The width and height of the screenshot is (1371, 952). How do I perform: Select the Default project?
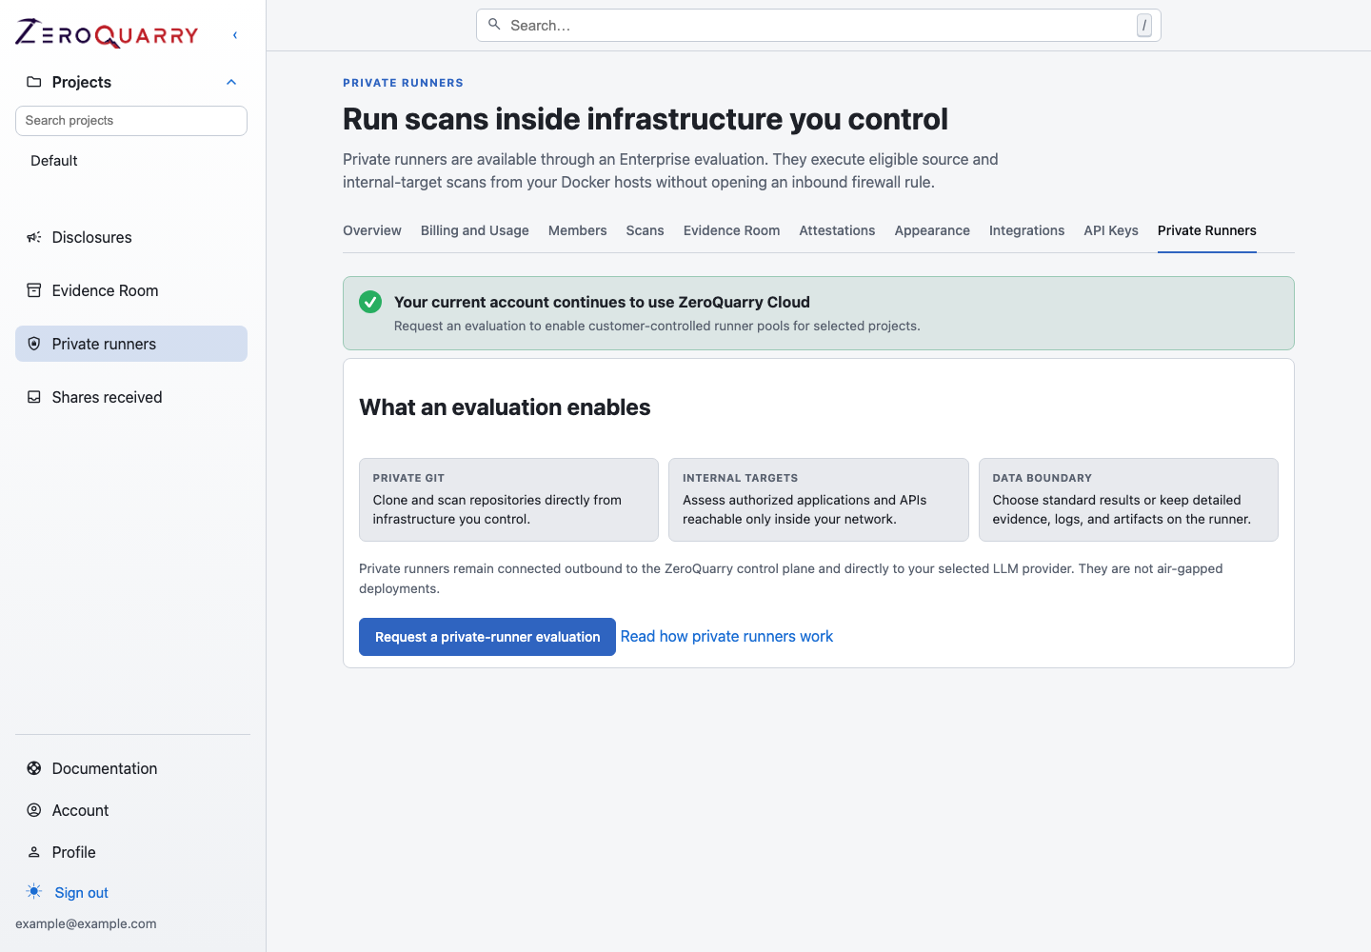pos(54,161)
